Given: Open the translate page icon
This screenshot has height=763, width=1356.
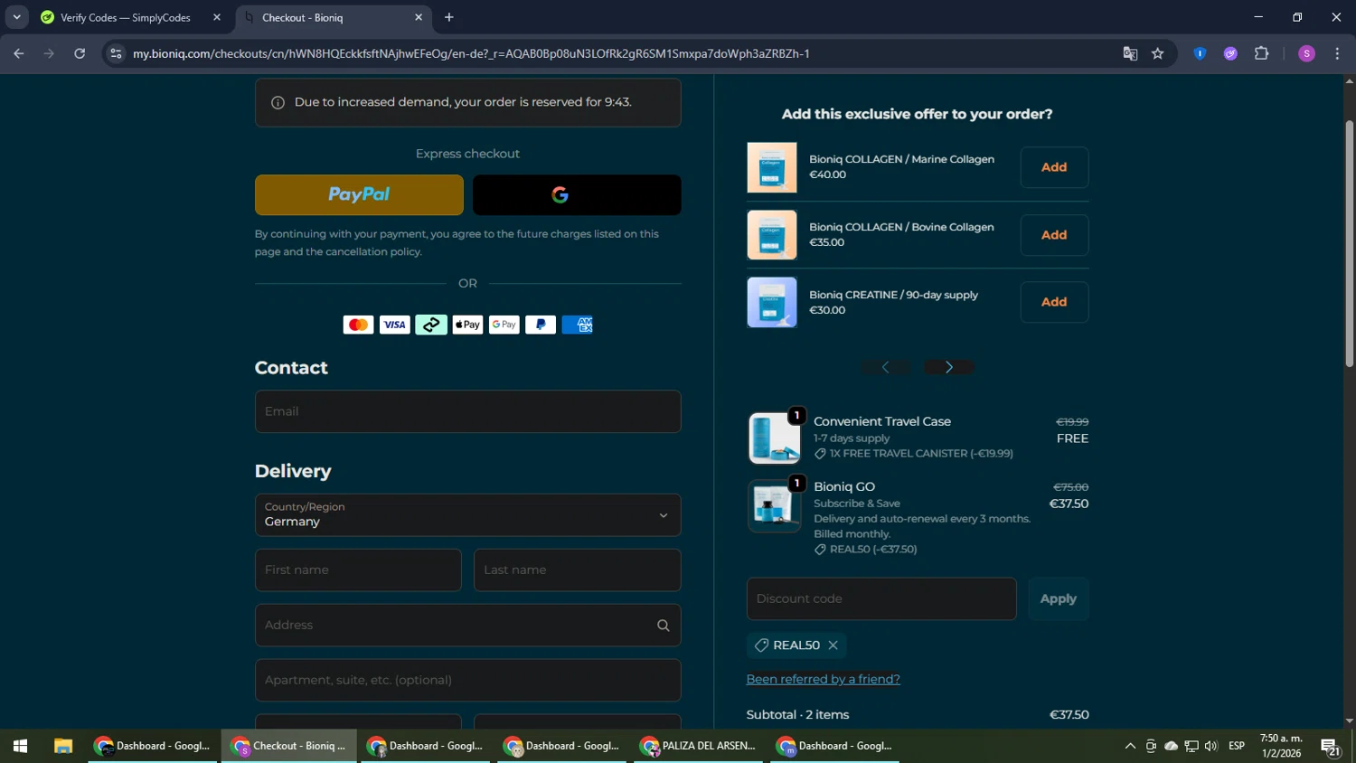Looking at the screenshot, I should tap(1130, 53).
